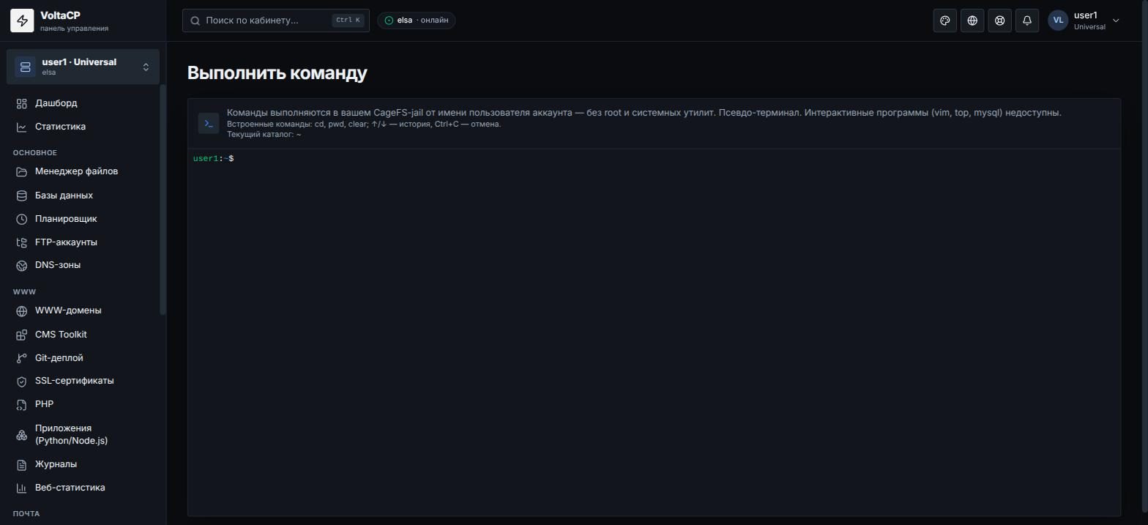Open the language globe icon in header
Screen dimensions: 1148x525
(972, 21)
